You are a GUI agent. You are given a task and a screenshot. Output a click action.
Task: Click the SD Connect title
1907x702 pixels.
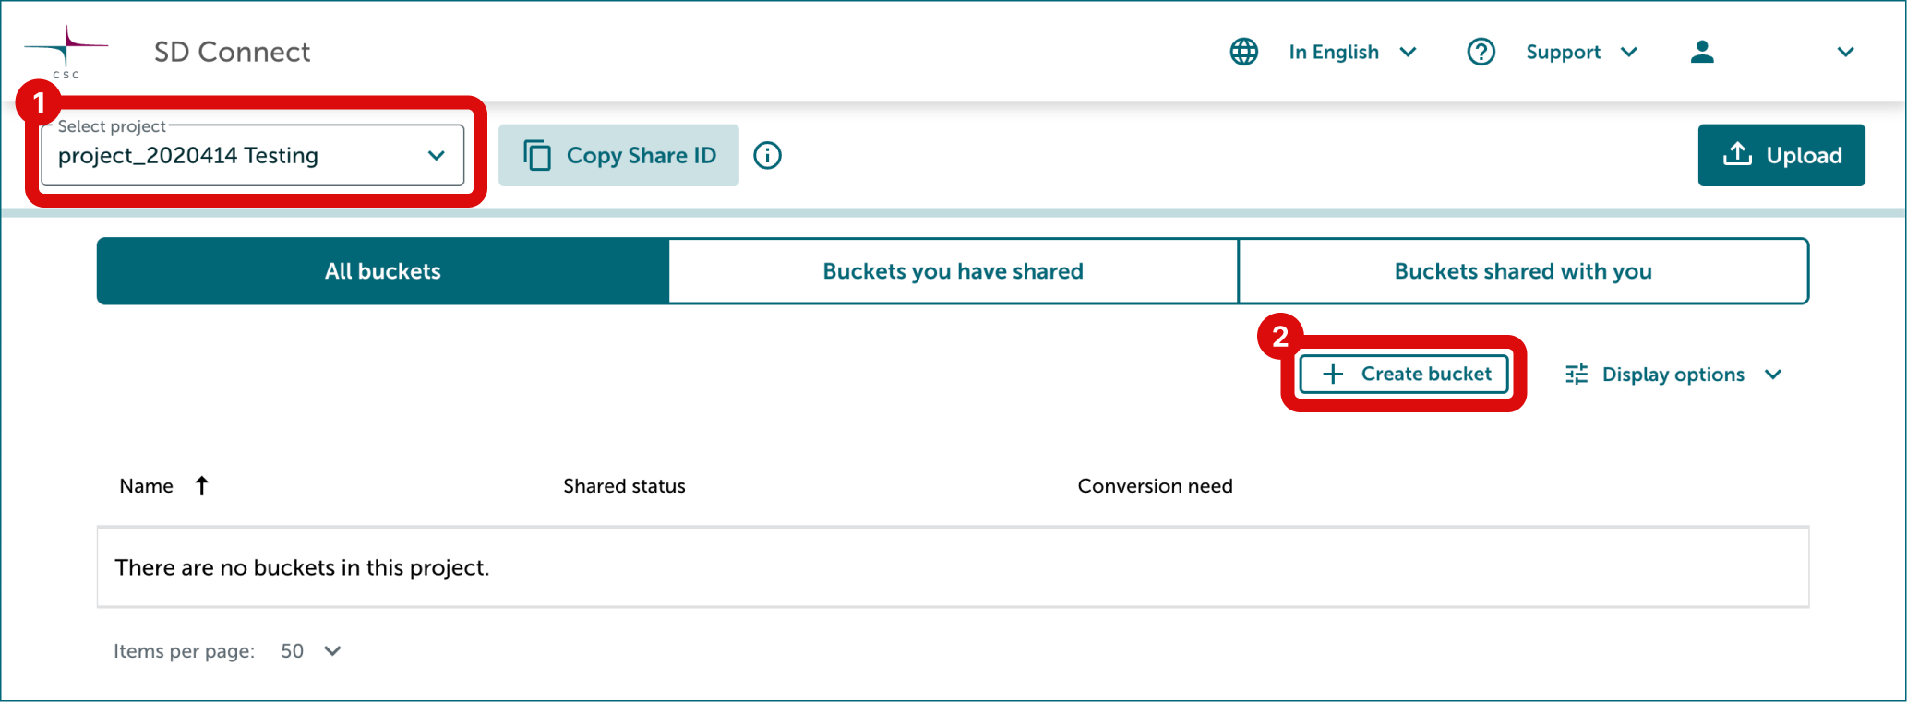(232, 52)
